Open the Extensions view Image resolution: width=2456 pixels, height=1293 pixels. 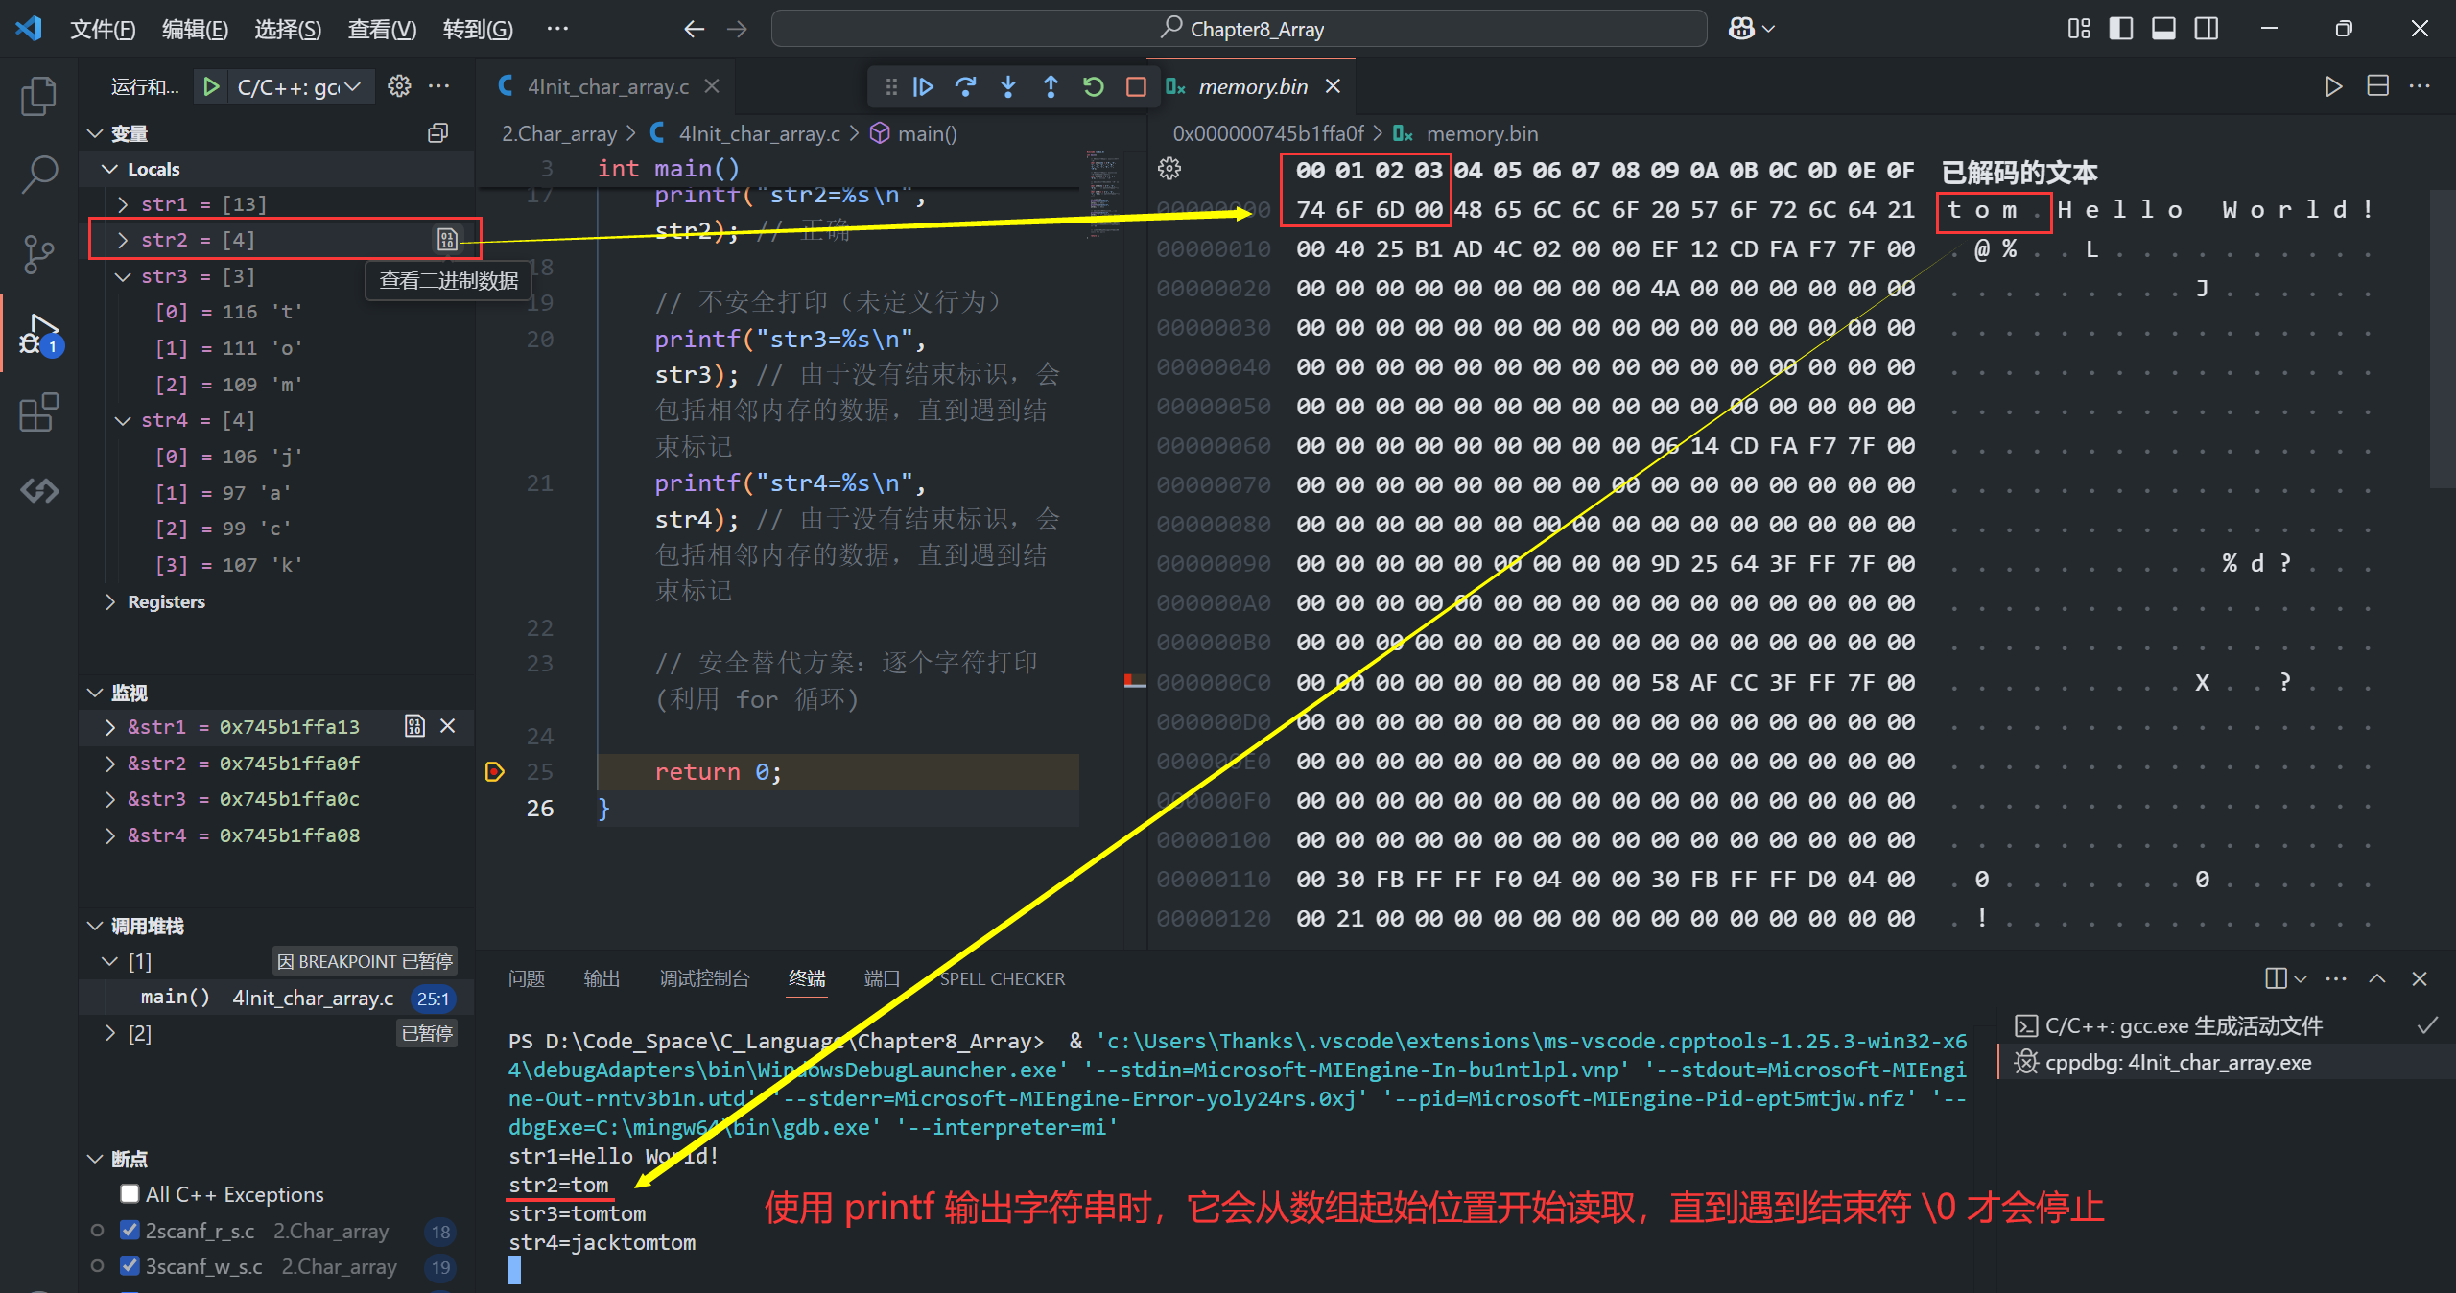click(x=38, y=412)
